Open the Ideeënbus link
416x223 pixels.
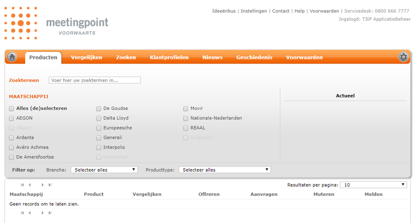point(224,11)
